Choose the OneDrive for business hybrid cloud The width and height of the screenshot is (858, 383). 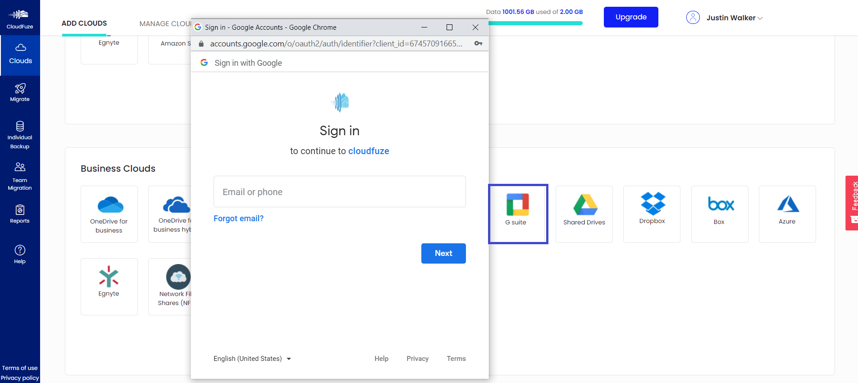170,214
